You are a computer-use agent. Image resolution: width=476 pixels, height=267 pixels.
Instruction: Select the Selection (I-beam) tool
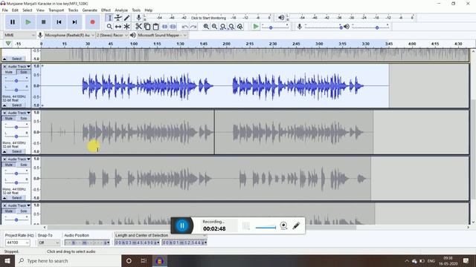(109, 18)
